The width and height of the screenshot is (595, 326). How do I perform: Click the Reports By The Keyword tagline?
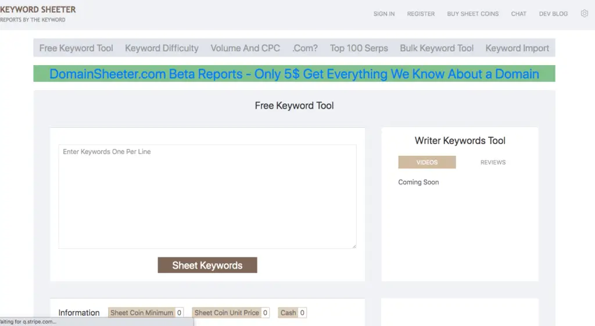click(x=33, y=20)
